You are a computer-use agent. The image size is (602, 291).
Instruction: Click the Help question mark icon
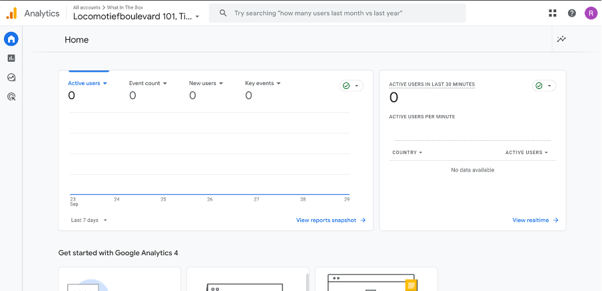(571, 13)
